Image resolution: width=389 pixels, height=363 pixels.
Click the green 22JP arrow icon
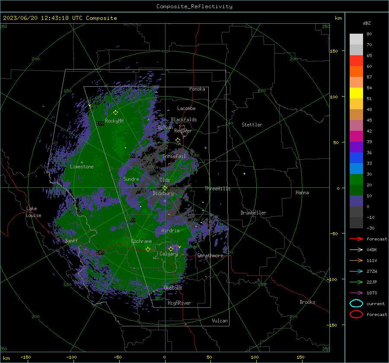(356, 282)
